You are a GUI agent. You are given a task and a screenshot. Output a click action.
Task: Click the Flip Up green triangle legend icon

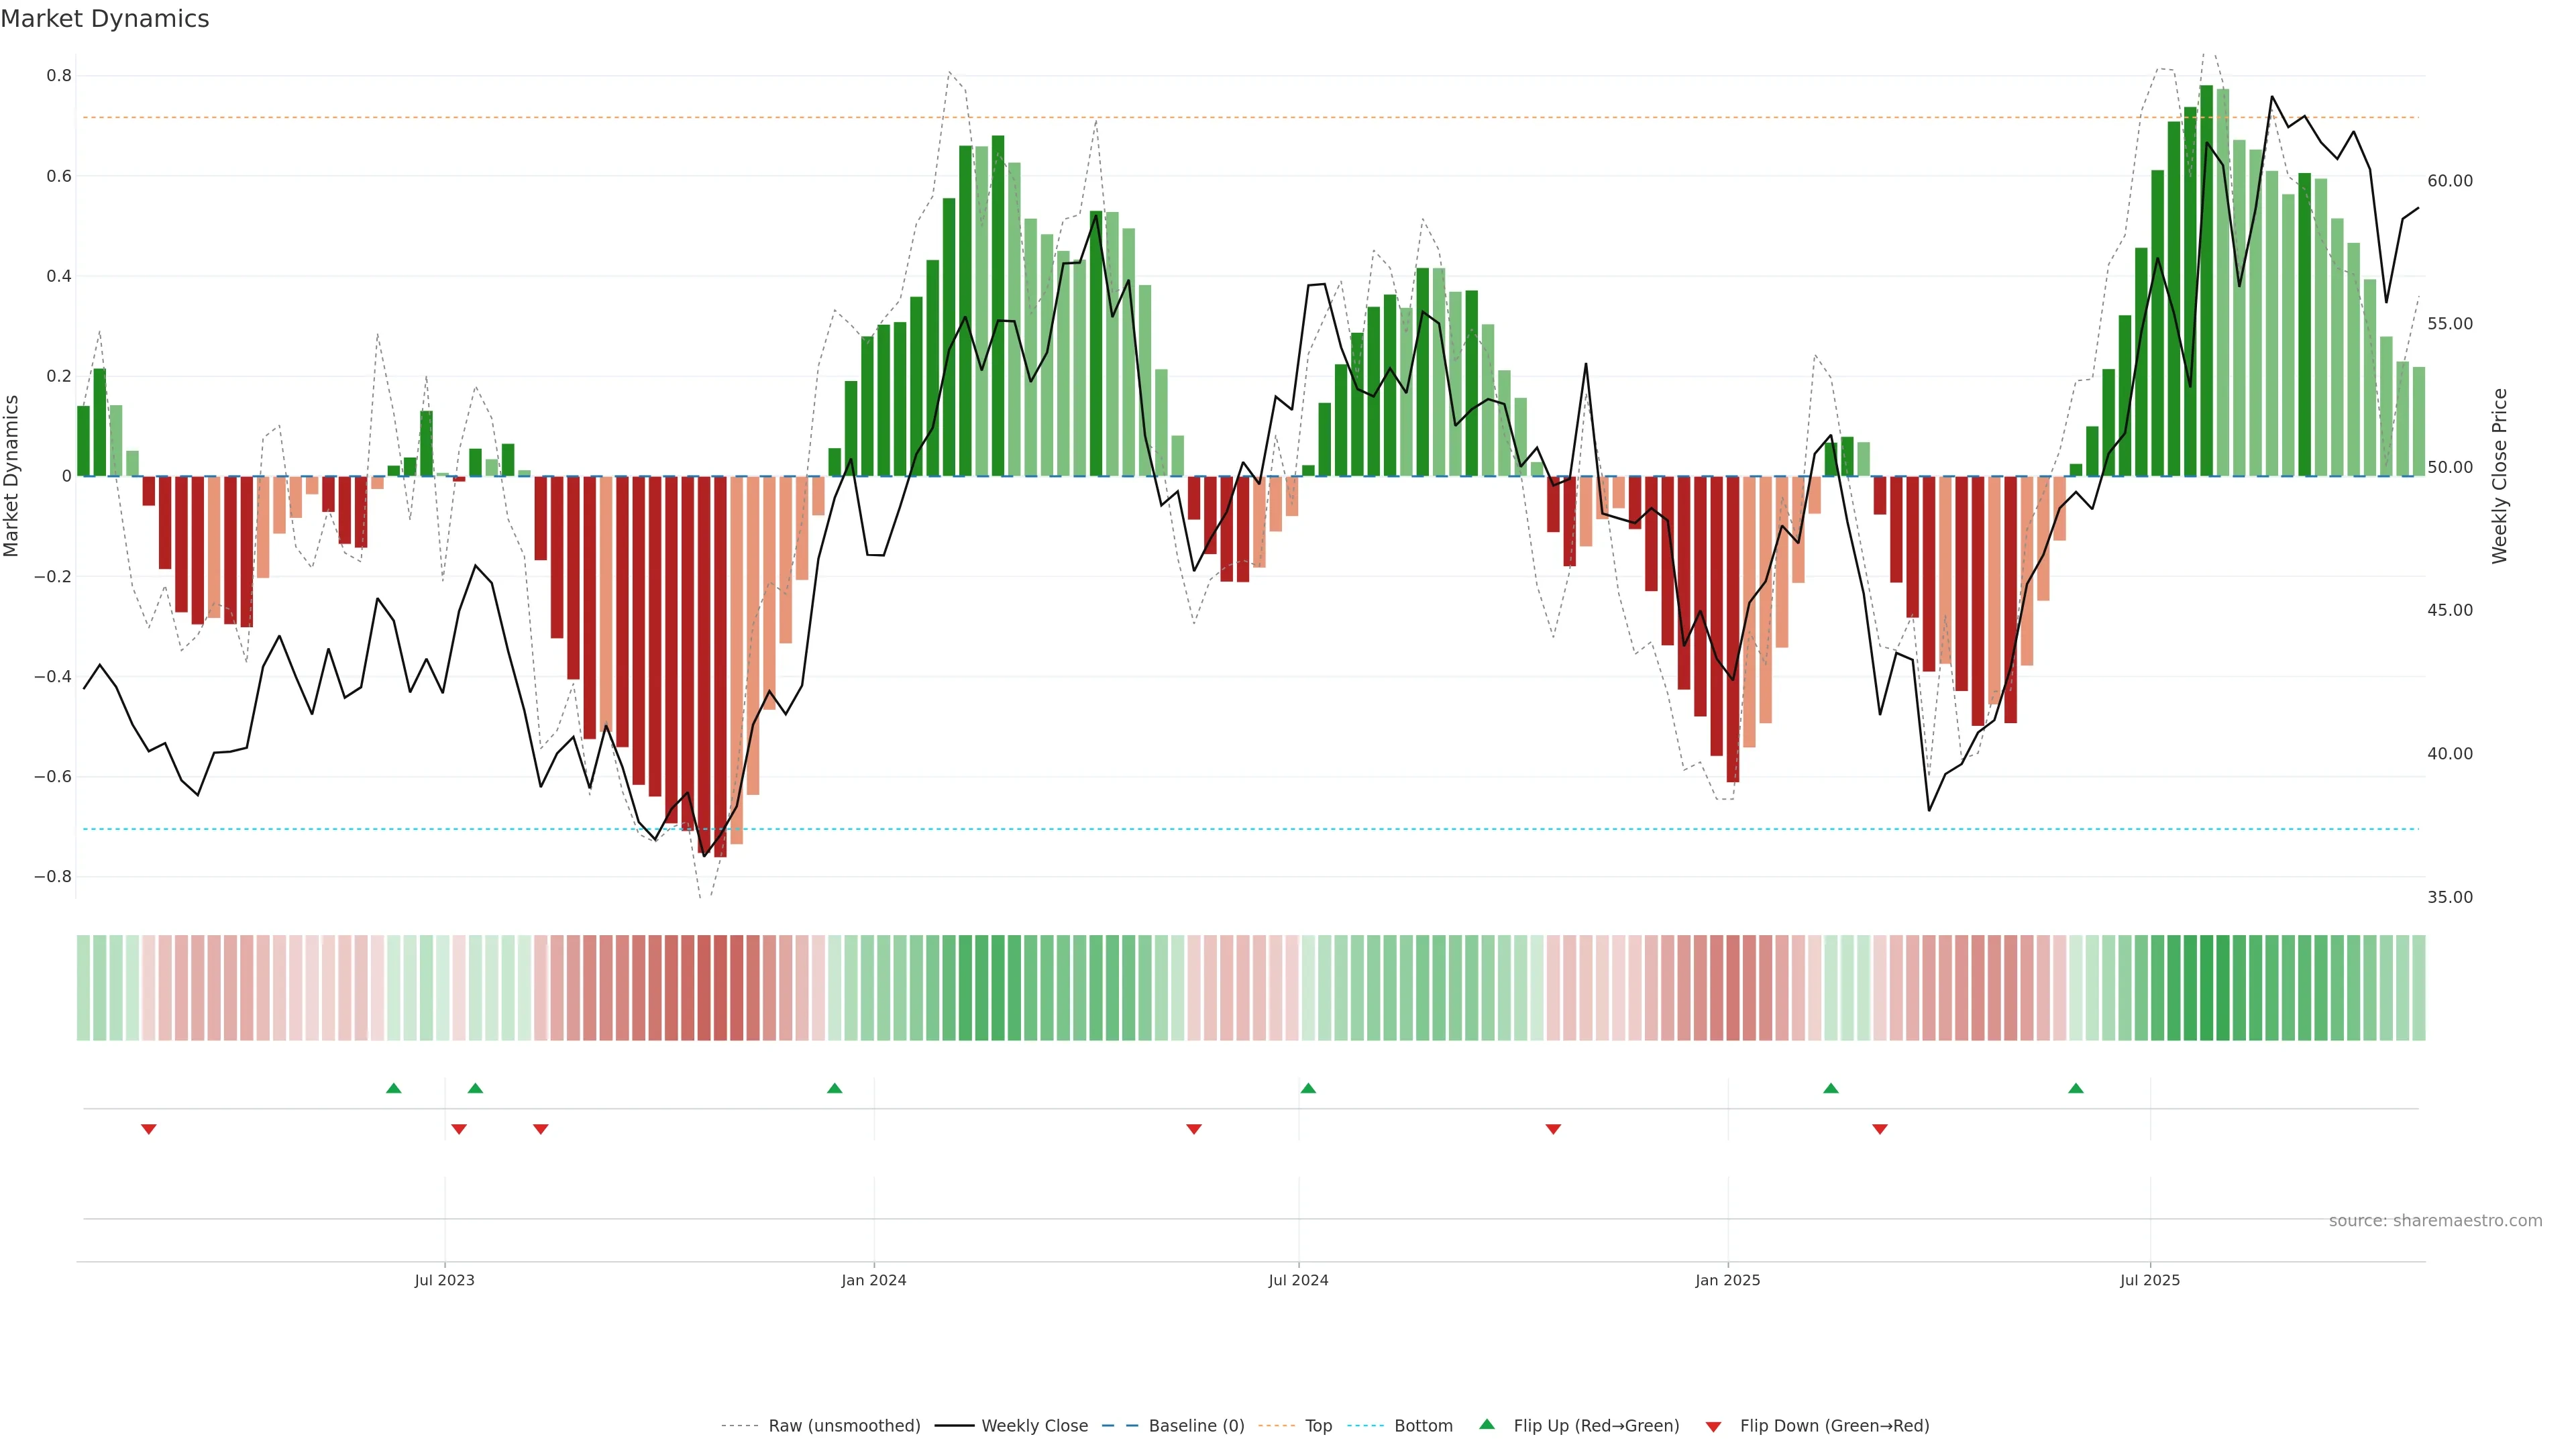click(x=1487, y=1424)
